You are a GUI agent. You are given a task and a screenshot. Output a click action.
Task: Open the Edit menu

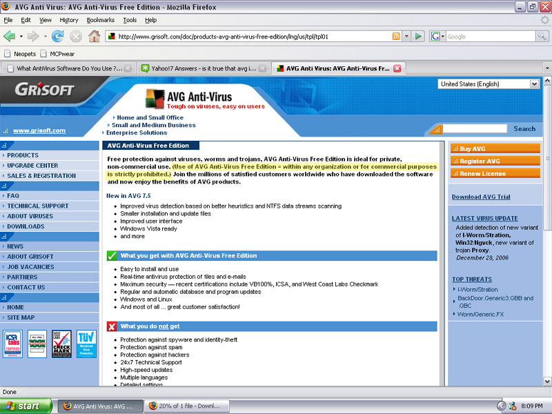pos(26,20)
